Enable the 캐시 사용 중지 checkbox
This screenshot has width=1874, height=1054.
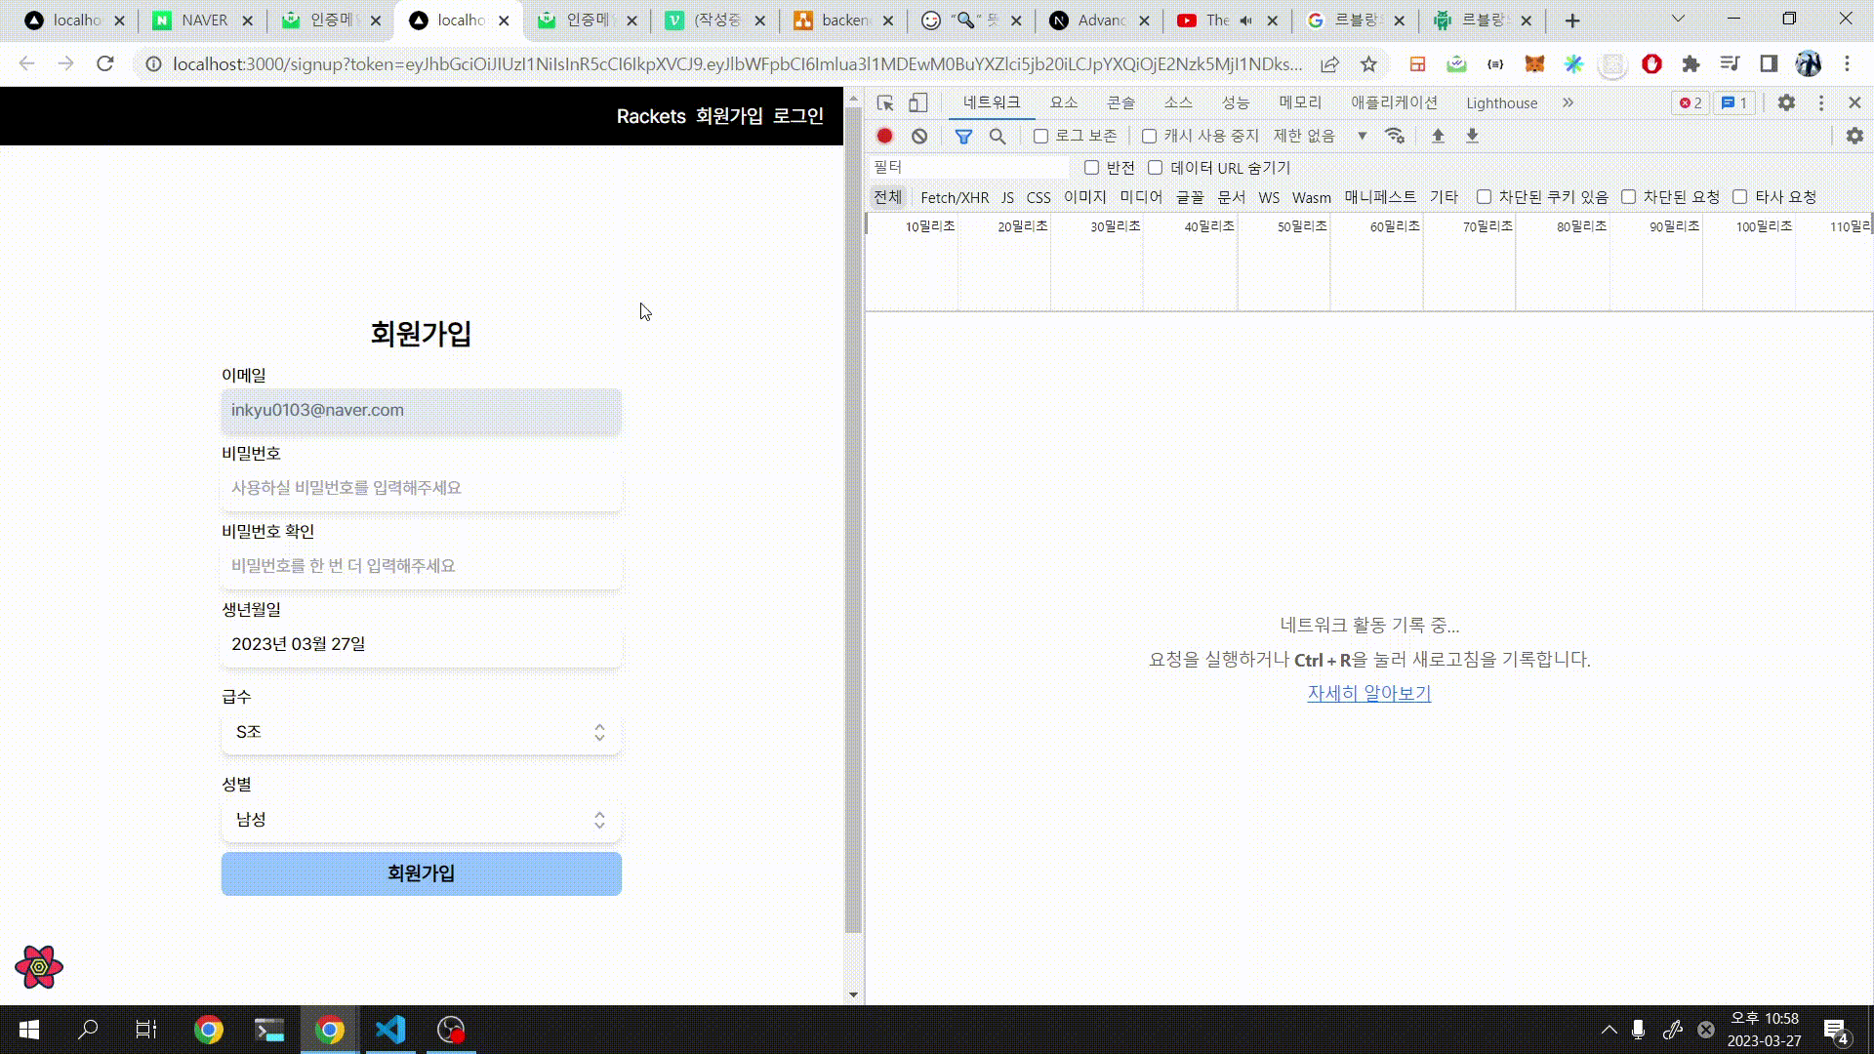click(x=1149, y=136)
